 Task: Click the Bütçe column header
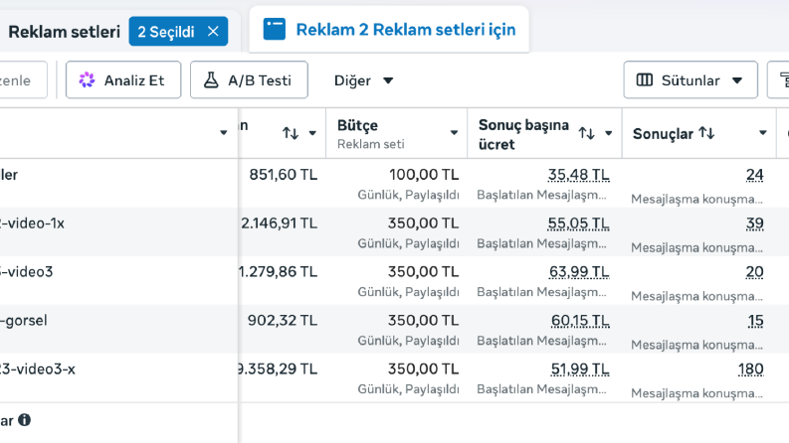click(x=397, y=134)
